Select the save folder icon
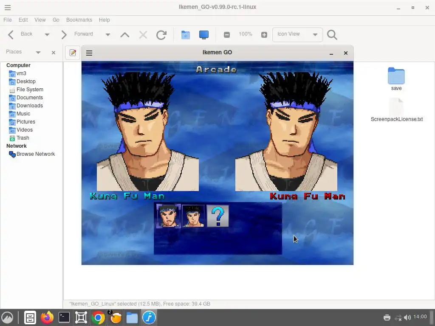The image size is (435, 326). click(396, 76)
